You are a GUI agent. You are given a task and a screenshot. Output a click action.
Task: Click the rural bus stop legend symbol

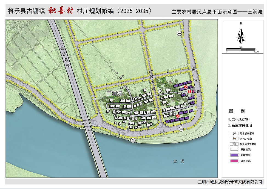234,144
